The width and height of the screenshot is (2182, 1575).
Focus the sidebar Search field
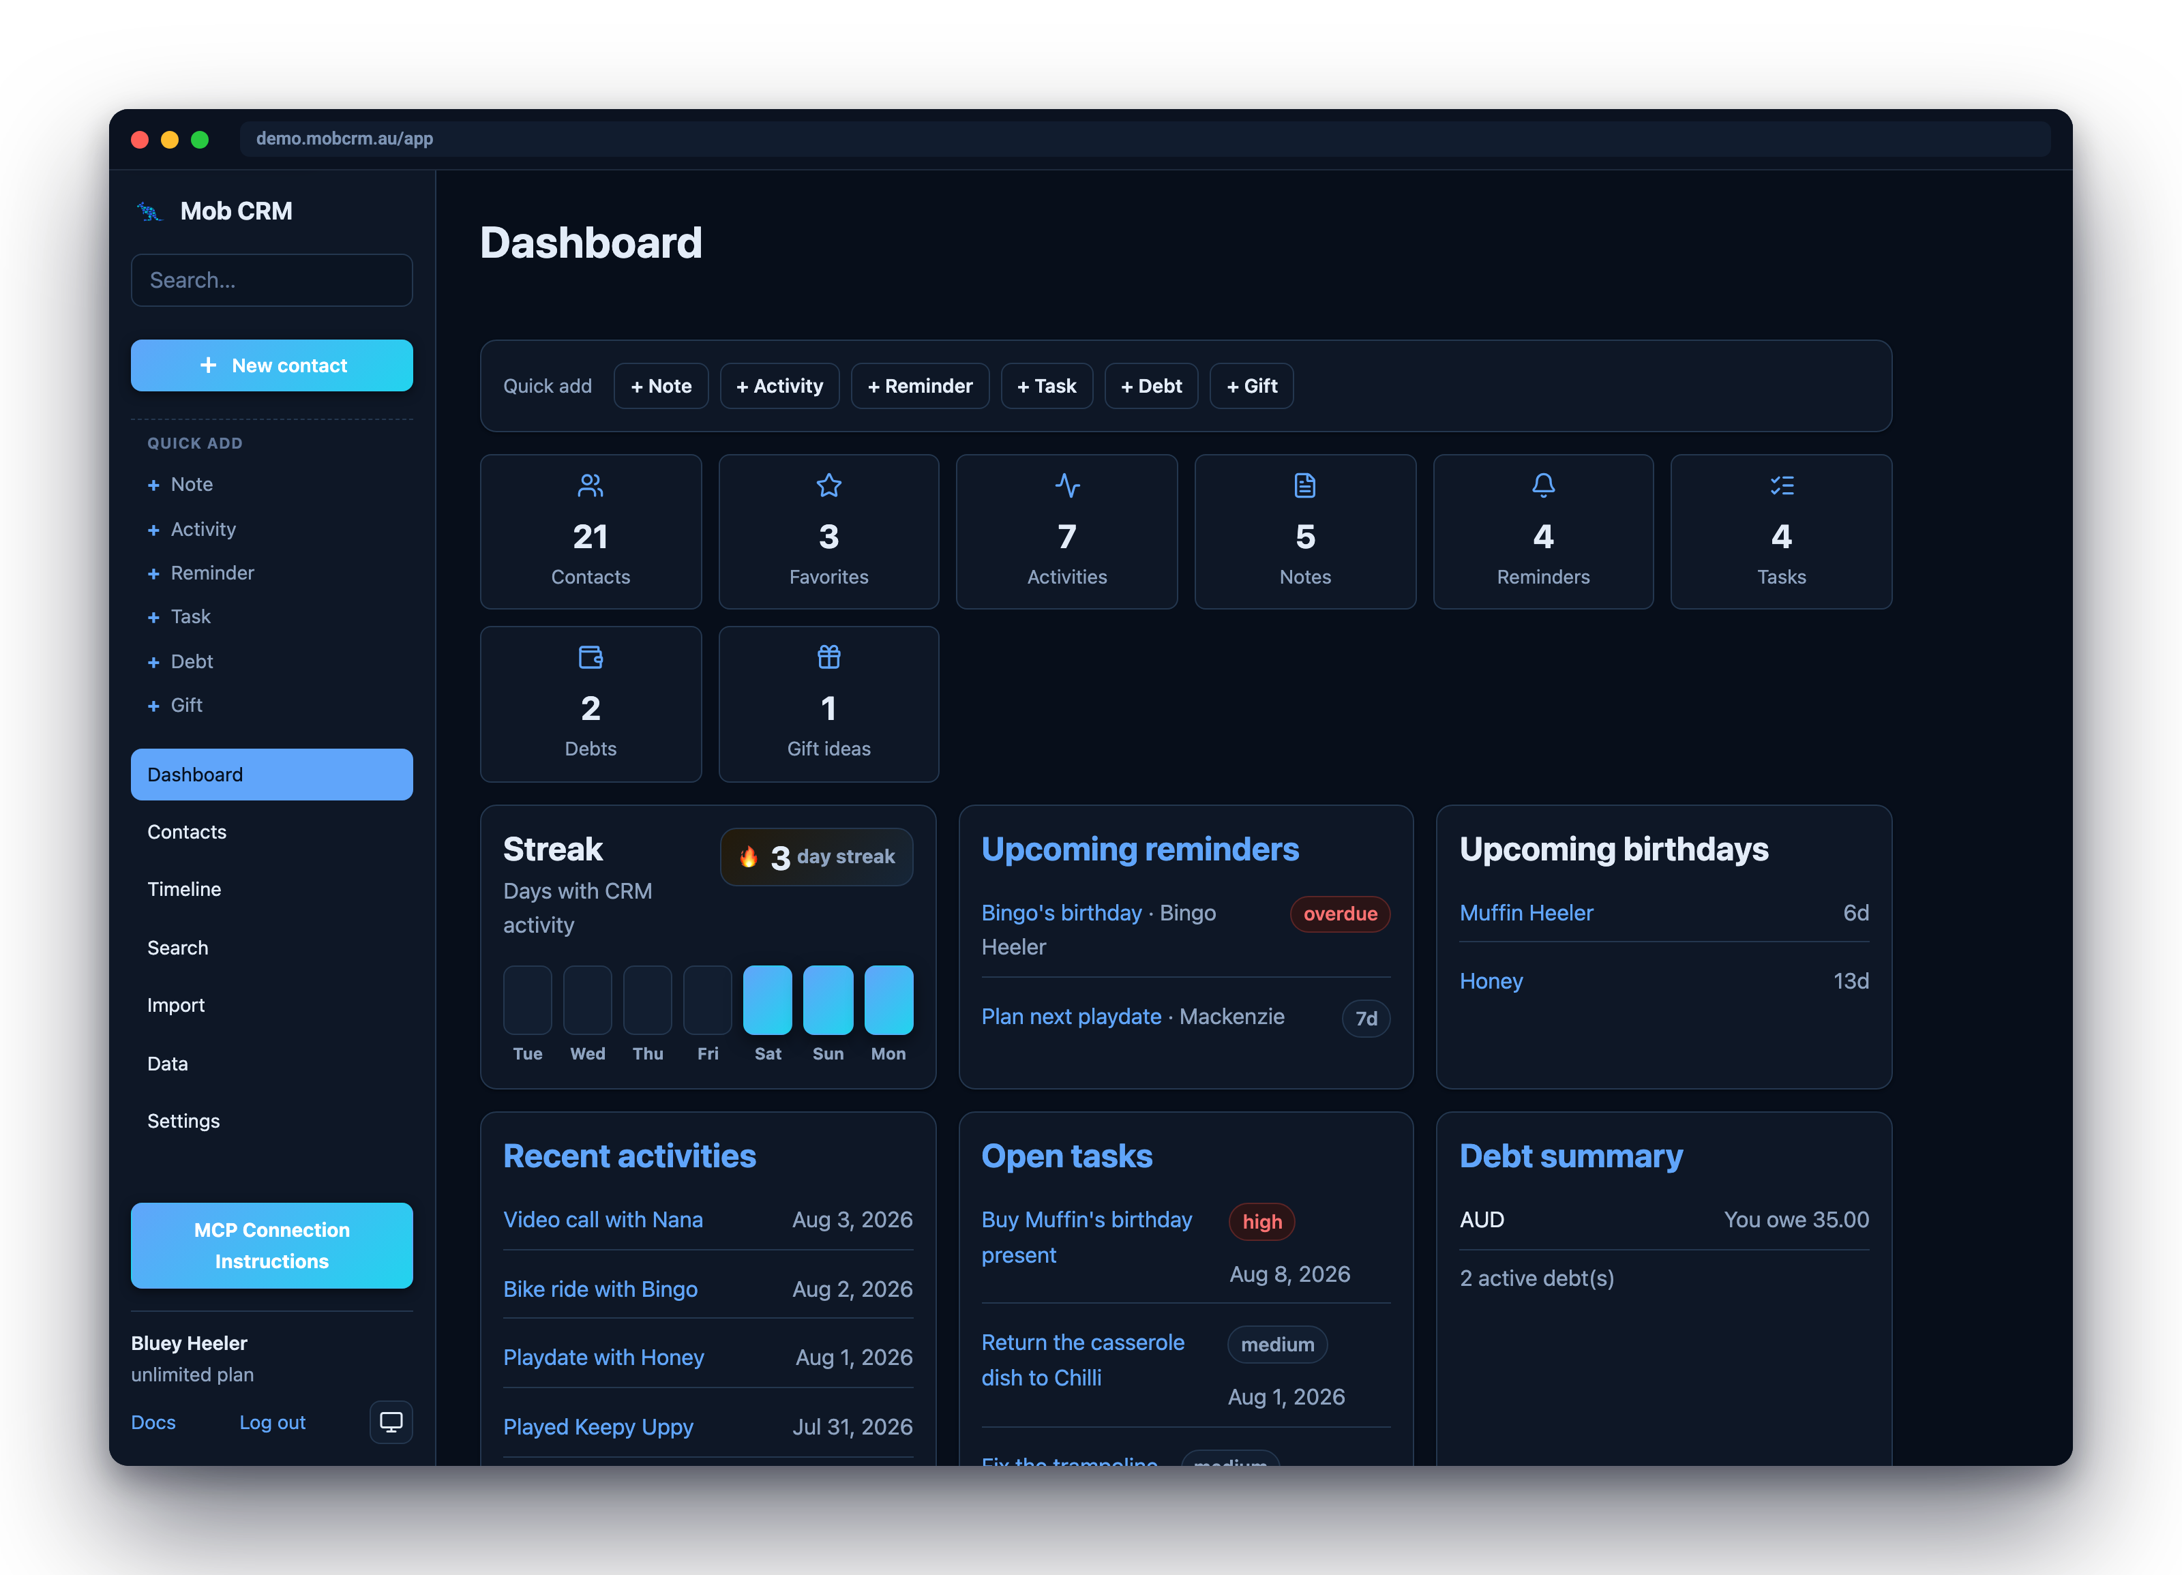(271, 280)
